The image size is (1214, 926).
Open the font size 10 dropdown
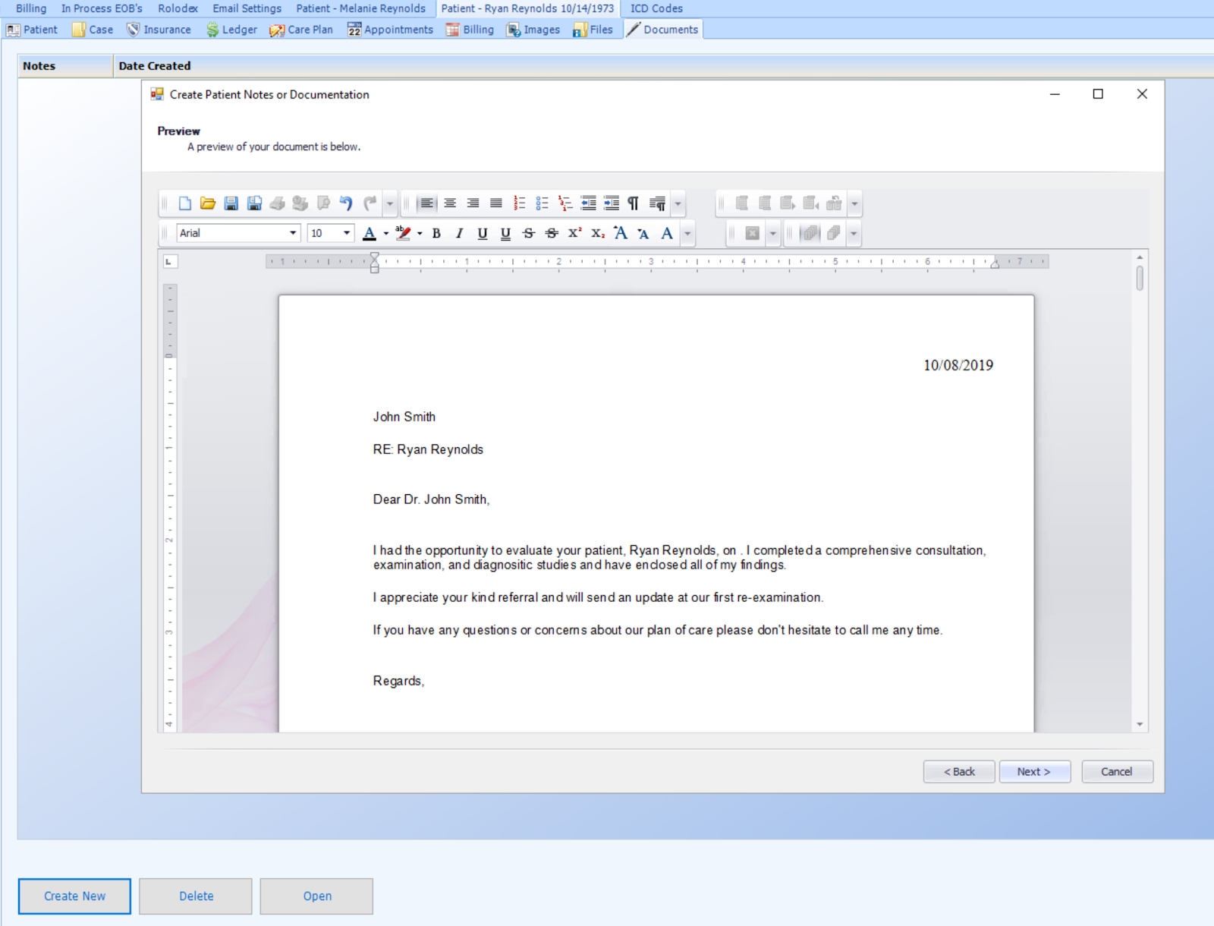click(x=345, y=233)
